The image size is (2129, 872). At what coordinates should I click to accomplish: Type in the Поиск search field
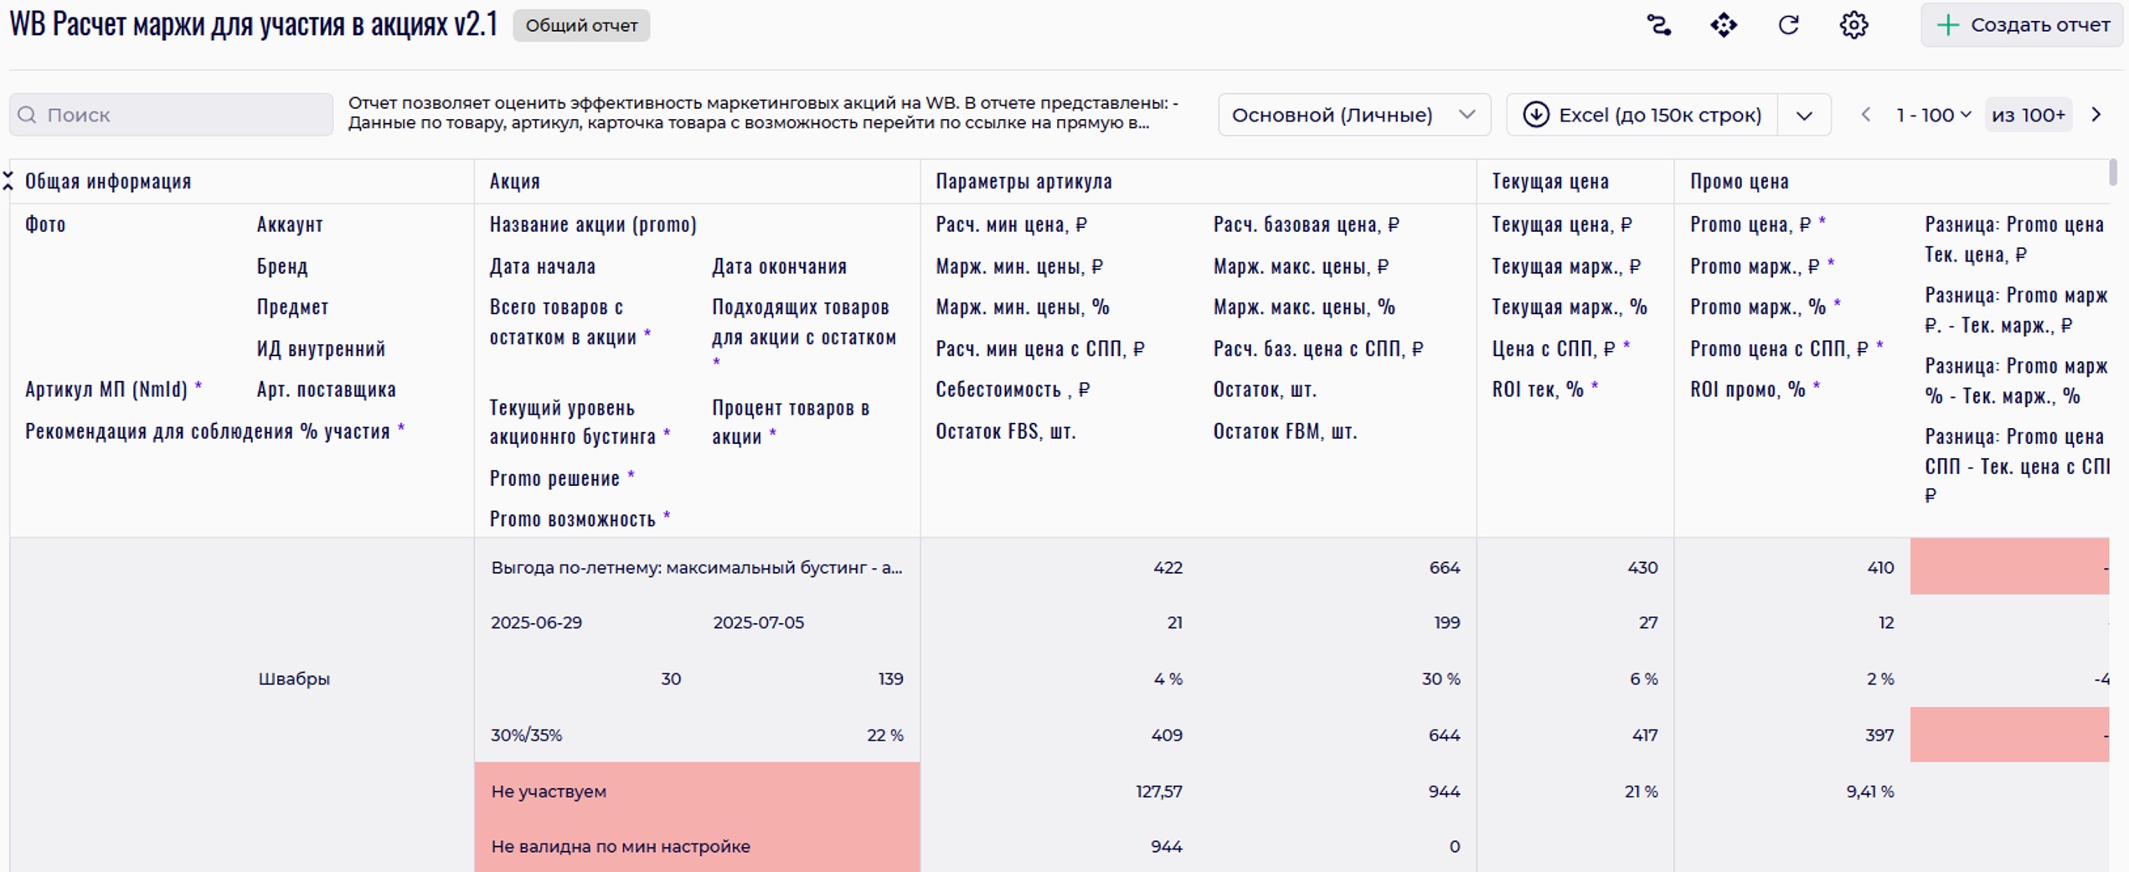(x=184, y=115)
